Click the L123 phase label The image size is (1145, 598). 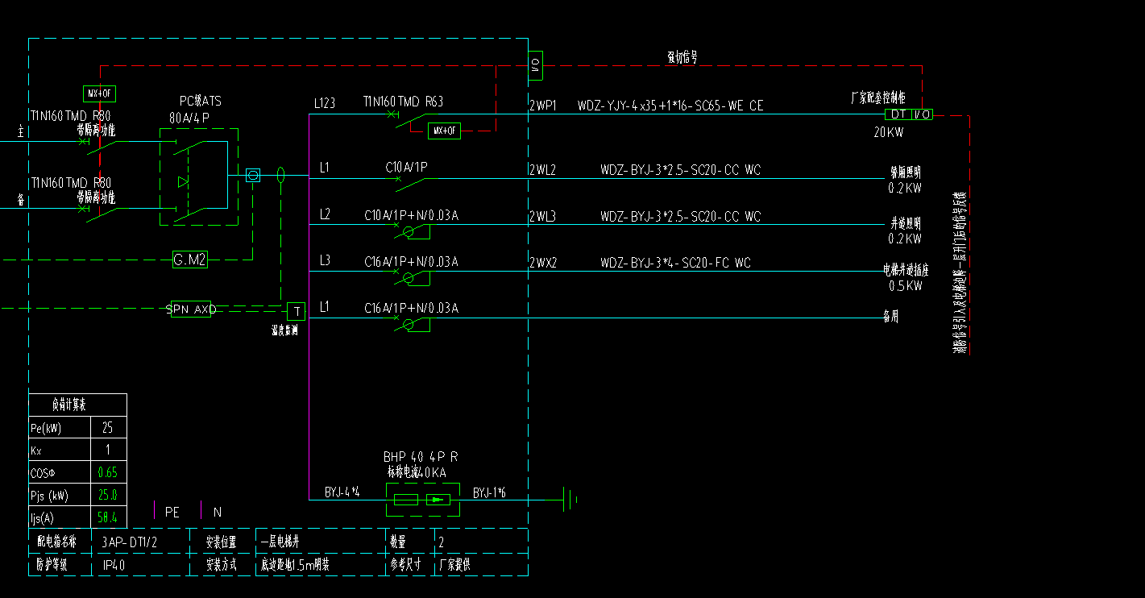point(325,104)
